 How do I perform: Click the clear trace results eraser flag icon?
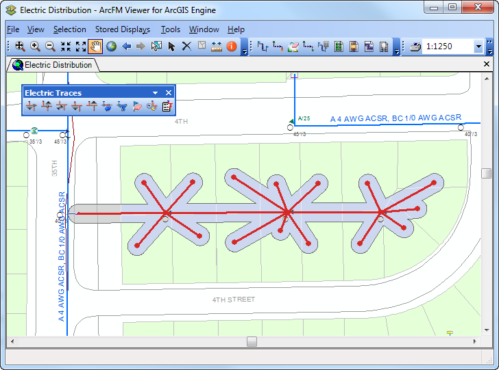(136, 106)
